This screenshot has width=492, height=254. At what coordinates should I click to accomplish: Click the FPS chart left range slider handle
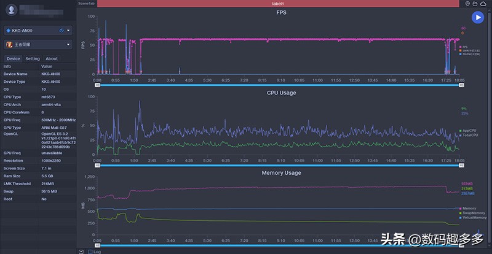[98, 85]
